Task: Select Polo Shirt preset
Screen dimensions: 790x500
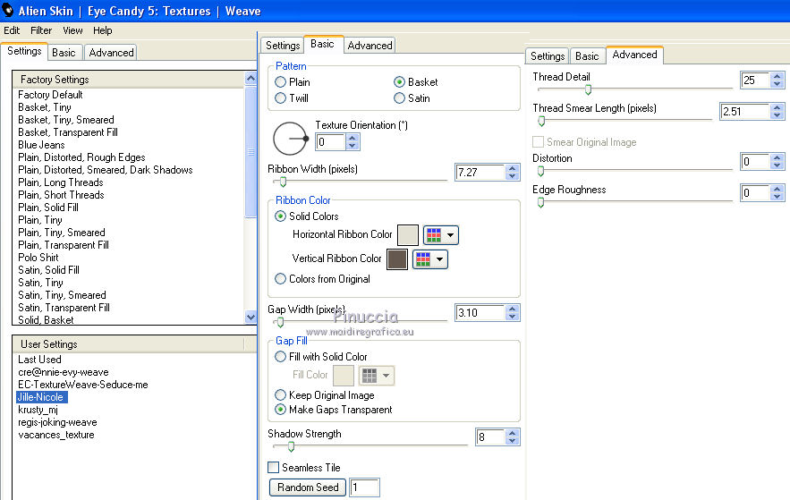Action: [x=38, y=258]
